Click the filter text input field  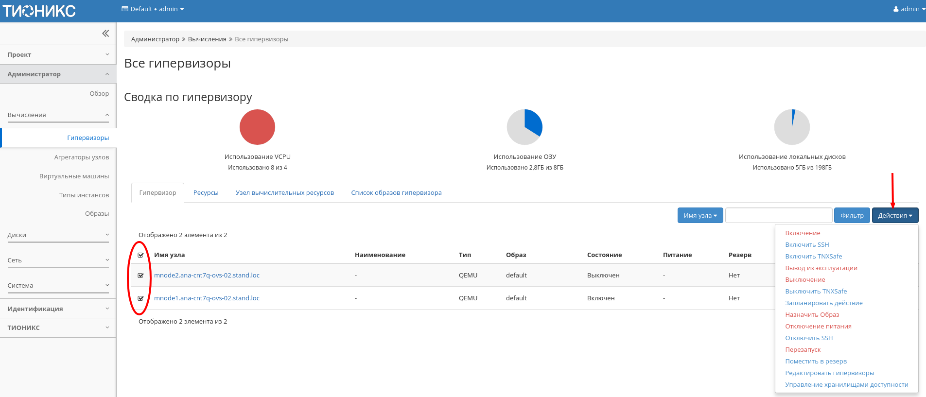tap(778, 215)
